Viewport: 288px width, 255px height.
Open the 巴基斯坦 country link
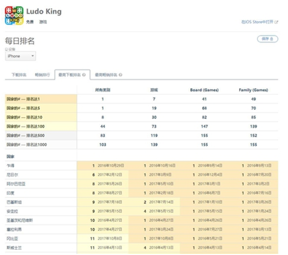14,202
